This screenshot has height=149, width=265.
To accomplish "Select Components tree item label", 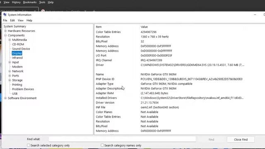I will pos(16,35).
